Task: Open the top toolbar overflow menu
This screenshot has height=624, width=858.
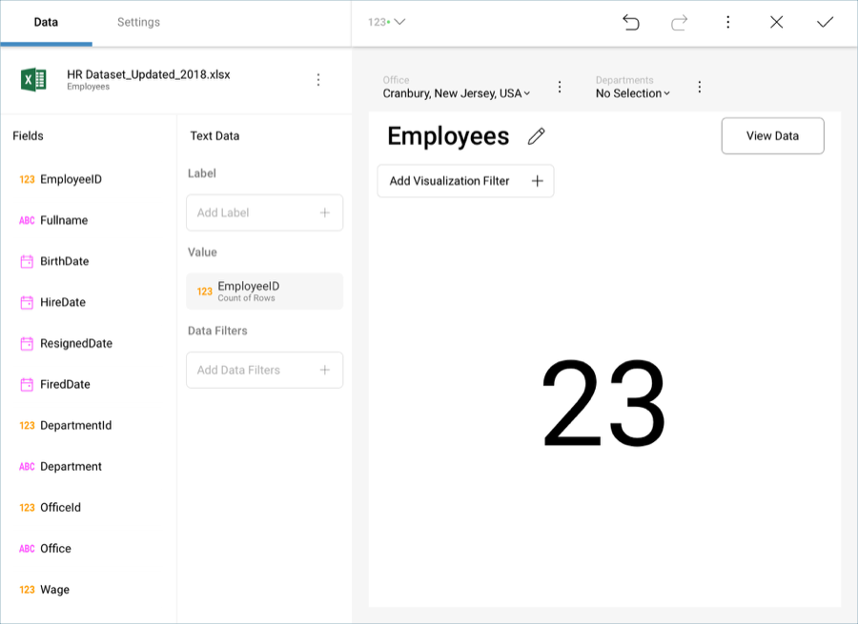Action: 727,22
